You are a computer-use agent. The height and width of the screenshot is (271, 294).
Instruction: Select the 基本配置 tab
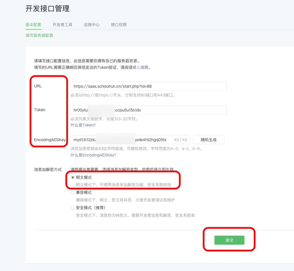33,25
